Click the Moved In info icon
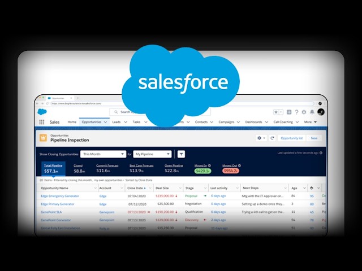This screenshot has width=362, height=271. click(x=209, y=165)
